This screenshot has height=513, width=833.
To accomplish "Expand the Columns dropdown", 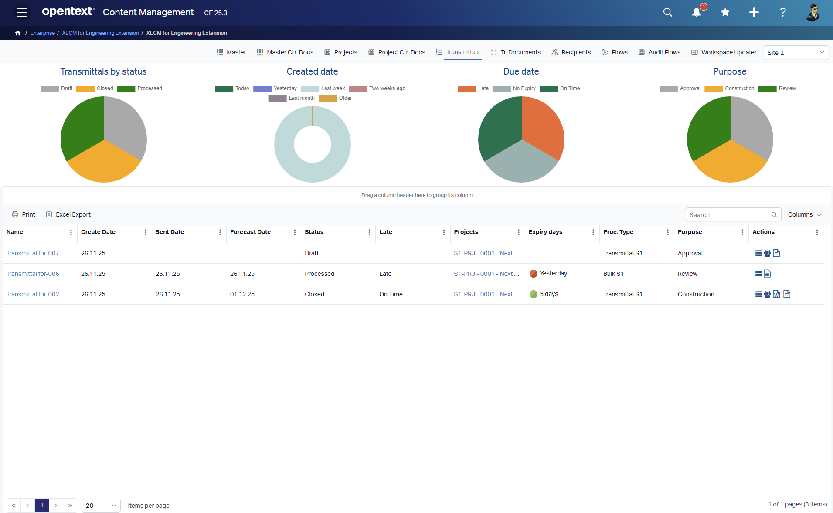I will (x=804, y=214).
